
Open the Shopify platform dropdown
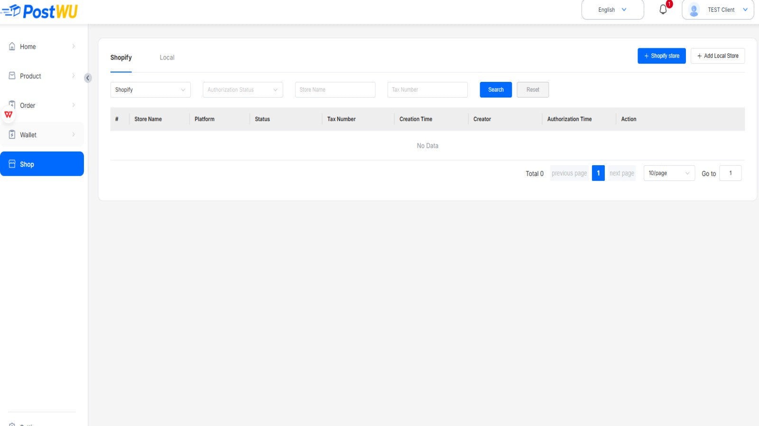tap(150, 89)
